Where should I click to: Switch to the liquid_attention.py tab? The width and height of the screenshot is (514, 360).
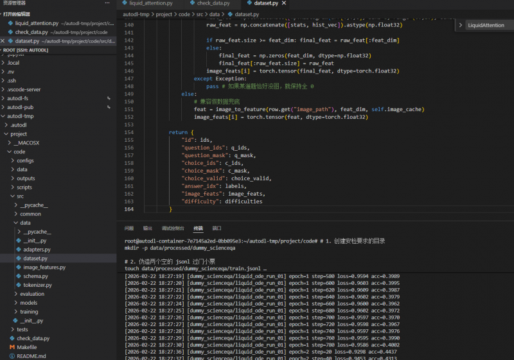tap(151, 4)
